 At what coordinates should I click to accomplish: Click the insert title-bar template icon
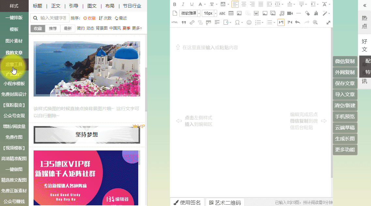point(208,22)
